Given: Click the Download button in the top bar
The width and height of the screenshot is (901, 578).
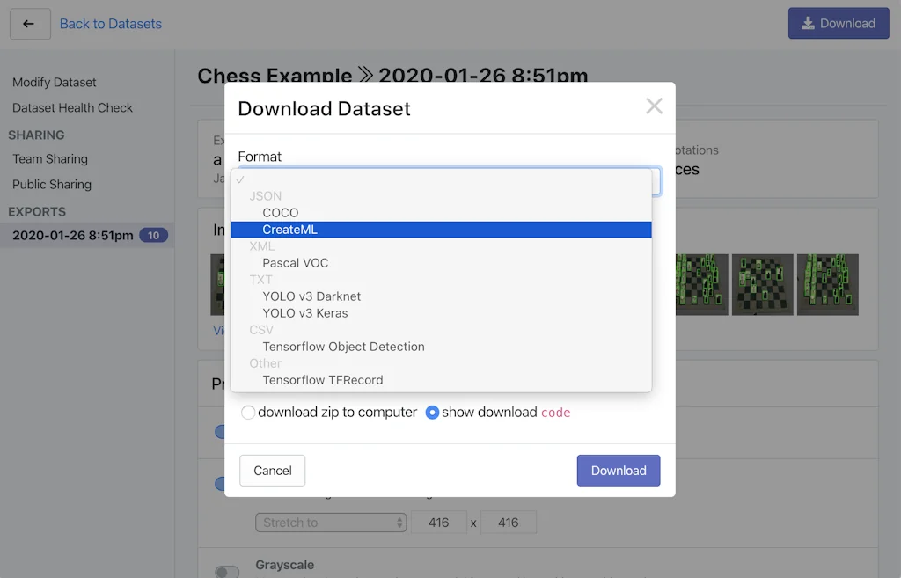Looking at the screenshot, I should click(x=838, y=23).
